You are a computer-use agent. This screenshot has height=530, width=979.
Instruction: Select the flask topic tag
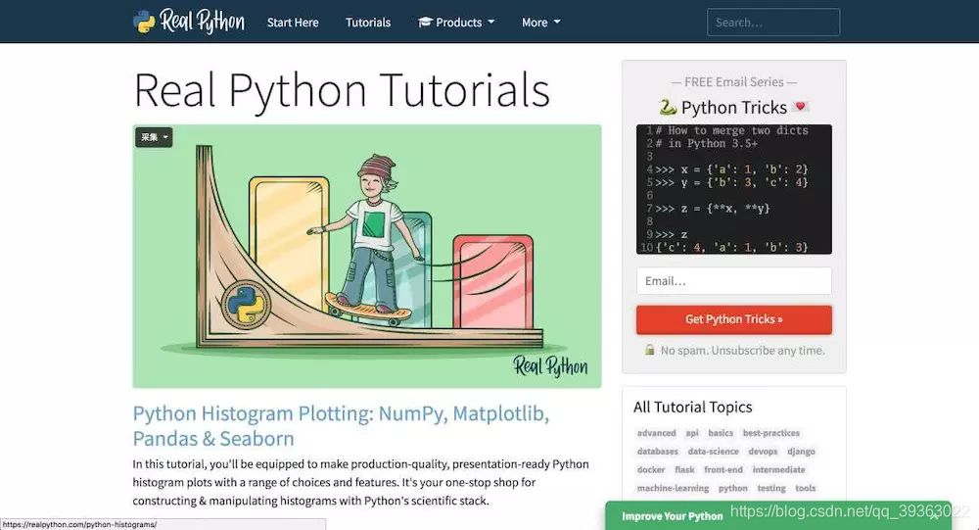click(x=684, y=469)
